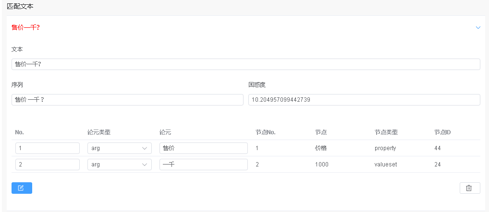The image size is (489, 212).
Task: Click the blue edit pencil button
Action: click(22, 188)
